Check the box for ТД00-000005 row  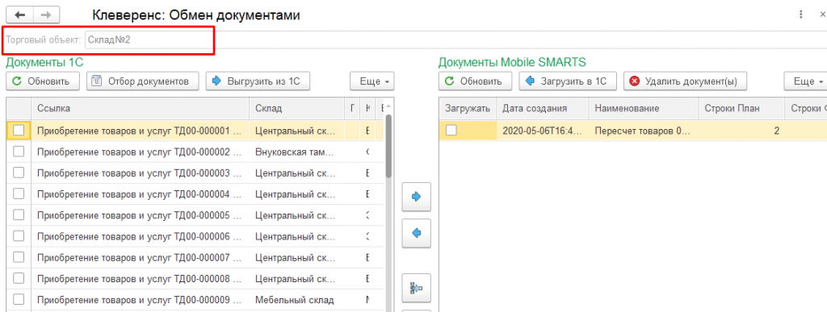click(19, 214)
